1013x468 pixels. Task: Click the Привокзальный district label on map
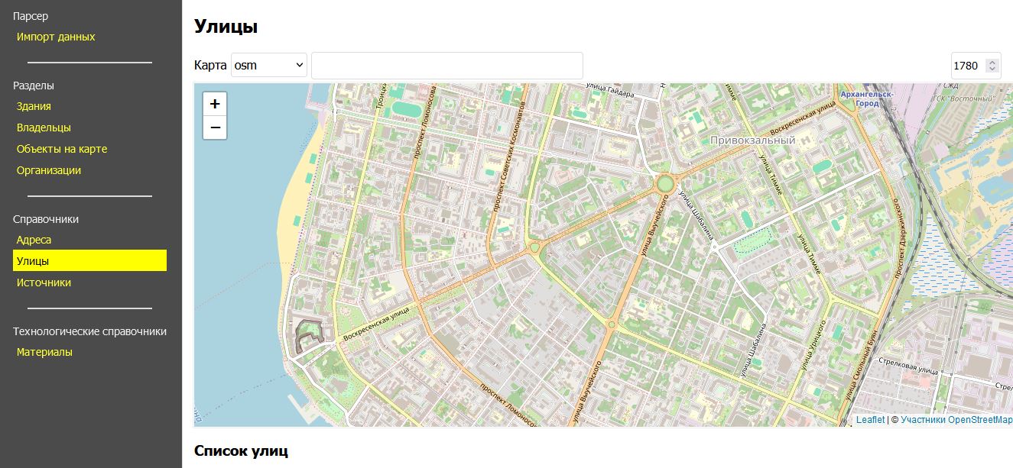pos(752,140)
